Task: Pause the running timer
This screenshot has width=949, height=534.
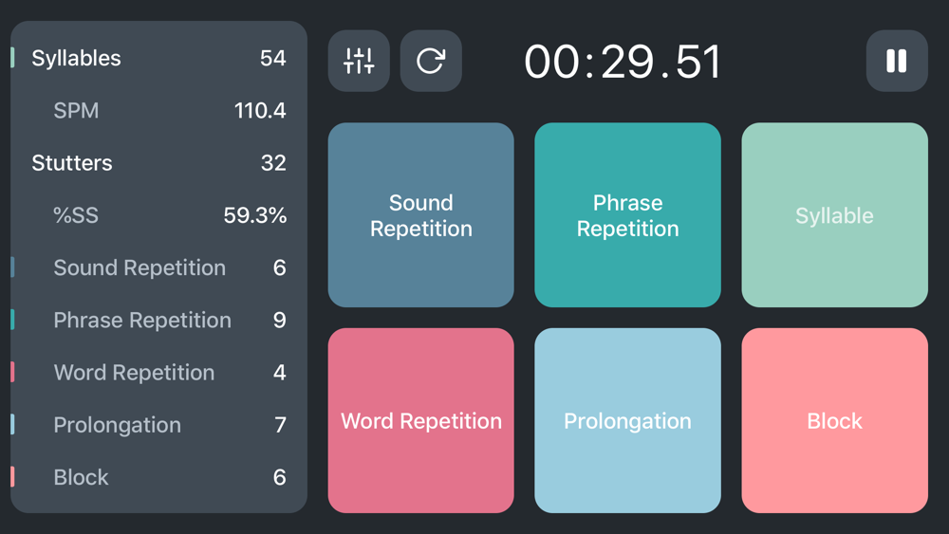Action: pyautogui.click(x=896, y=61)
